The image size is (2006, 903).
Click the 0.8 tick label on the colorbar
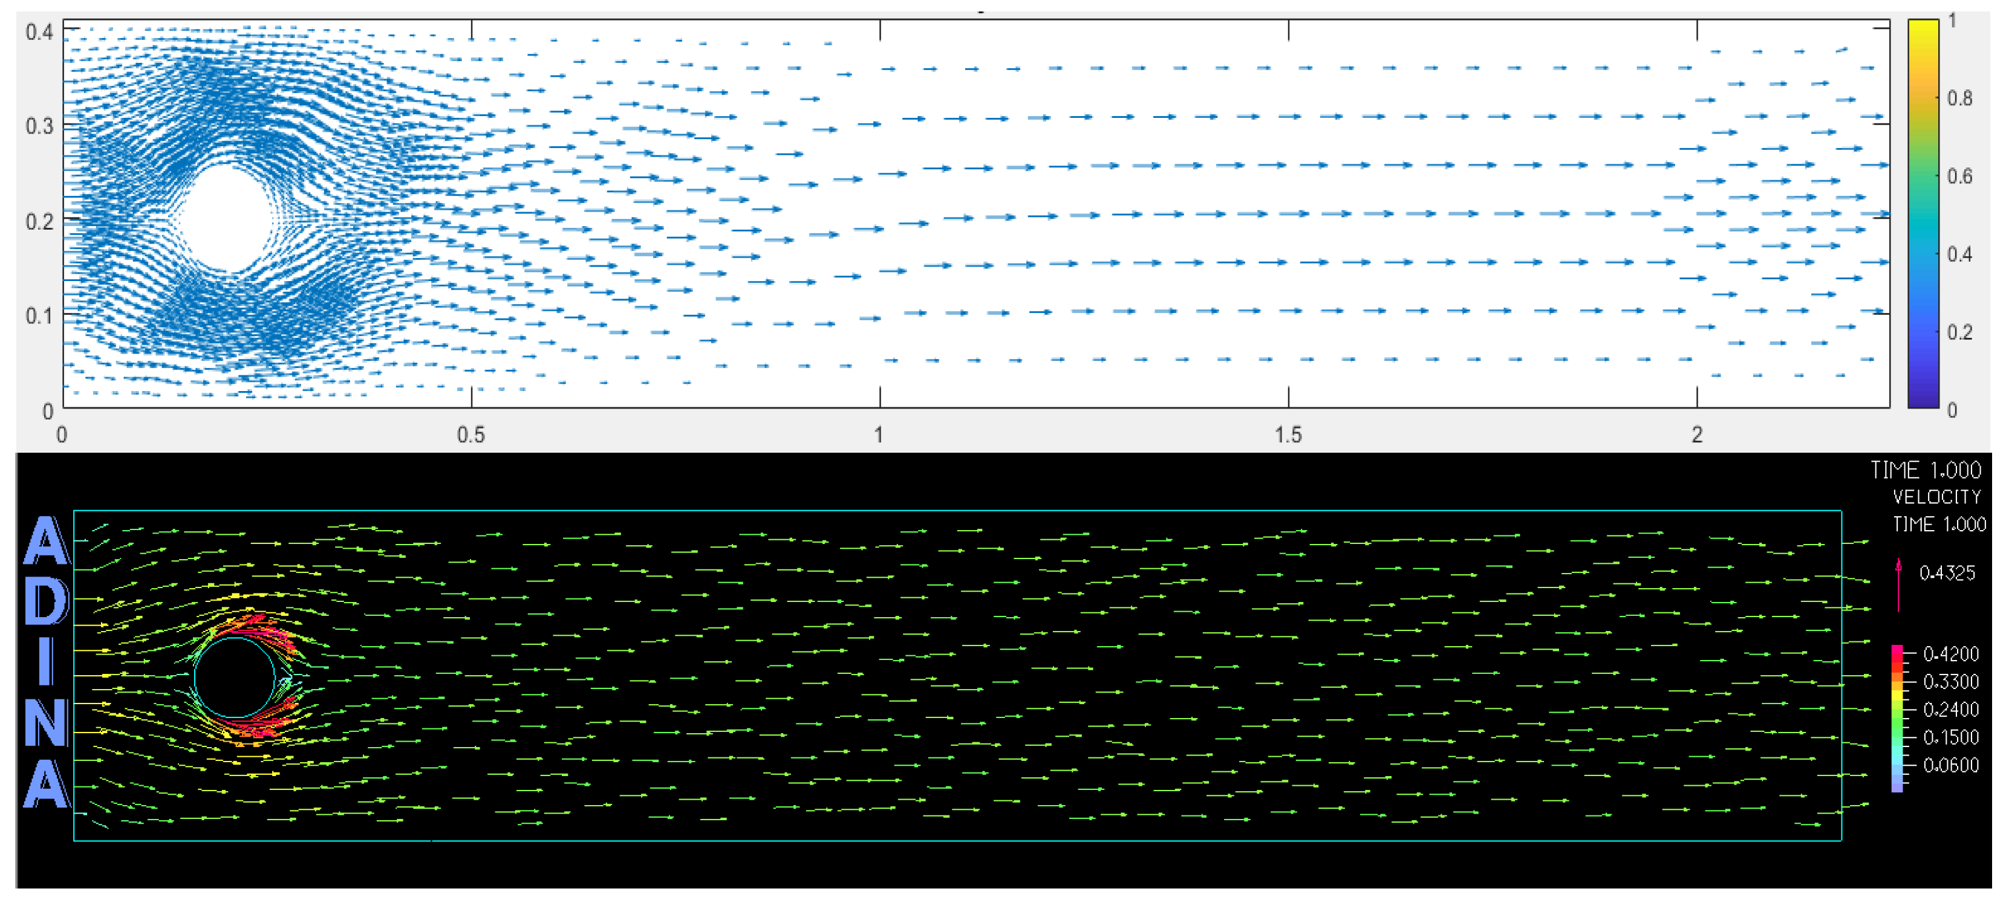point(1959,98)
